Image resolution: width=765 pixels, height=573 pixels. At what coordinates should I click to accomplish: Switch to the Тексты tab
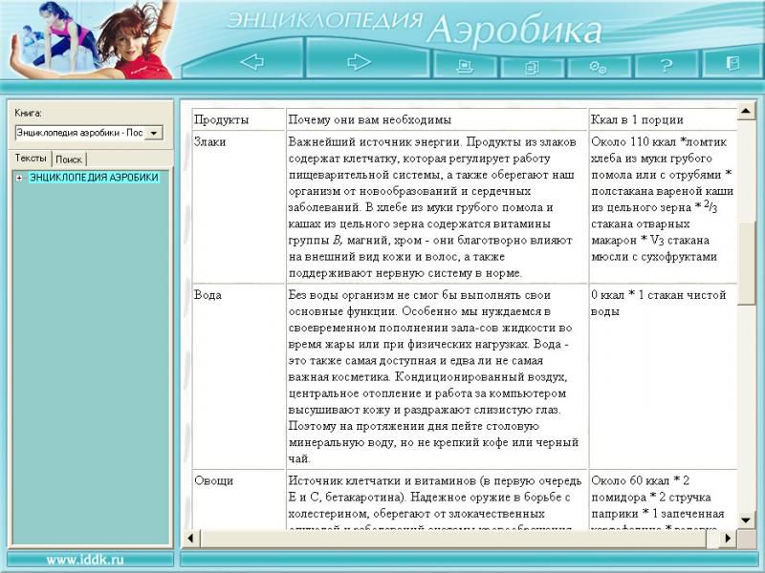click(x=31, y=159)
